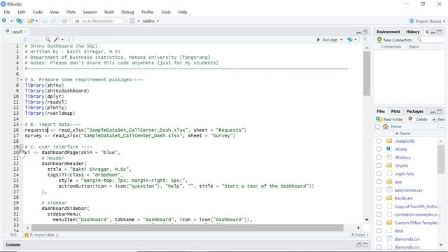The height and width of the screenshot is (252, 448).
Task: Maximize the Console pane
Action: click(365, 245)
